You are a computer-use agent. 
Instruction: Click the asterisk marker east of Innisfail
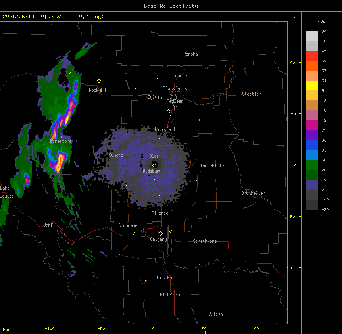pyautogui.click(x=199, y=120)
